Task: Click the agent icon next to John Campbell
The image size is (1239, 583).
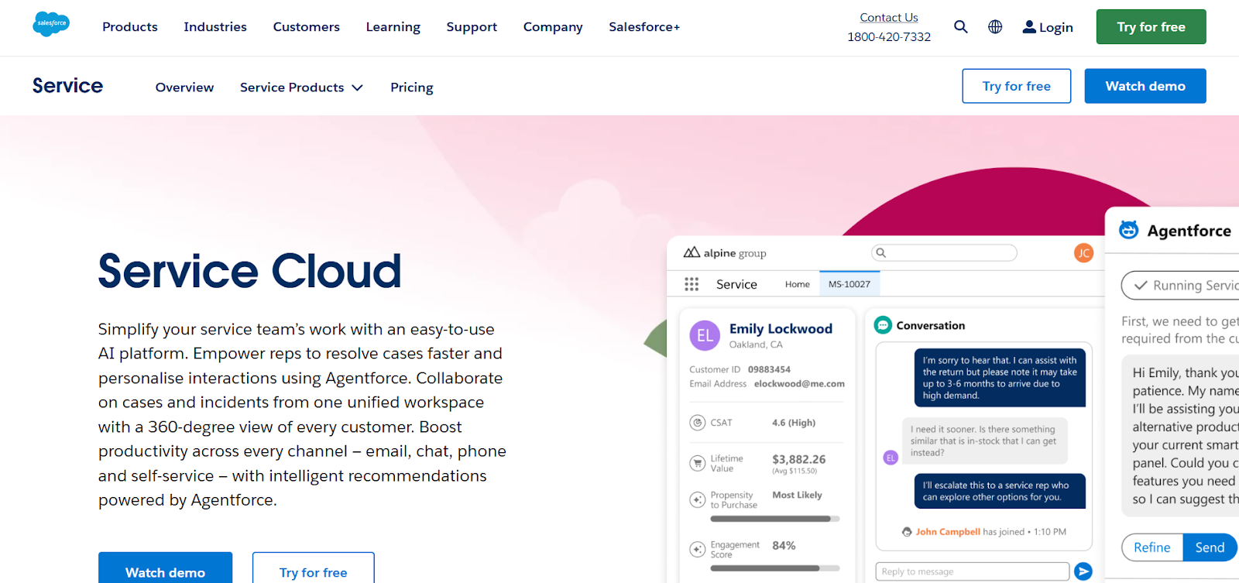Action: coord(907,532)
